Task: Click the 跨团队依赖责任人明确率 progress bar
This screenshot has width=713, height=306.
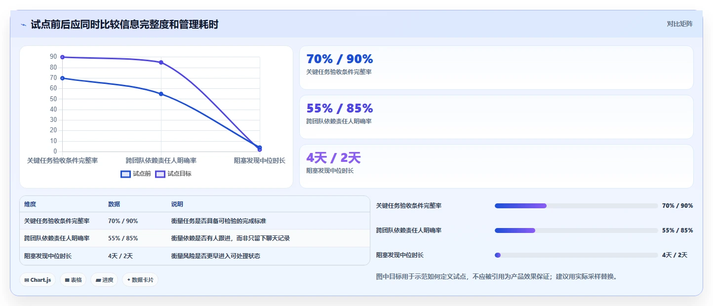Action: (576, 230)
